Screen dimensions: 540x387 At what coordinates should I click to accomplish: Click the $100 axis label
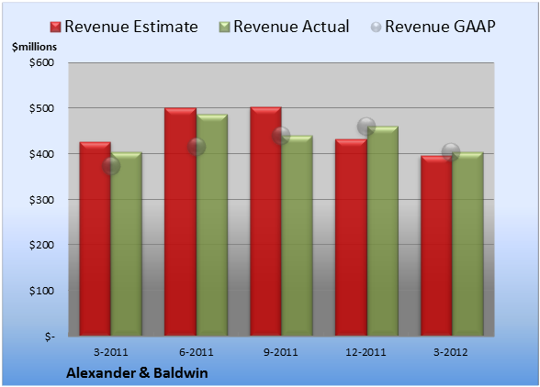(x=41, y=291)
